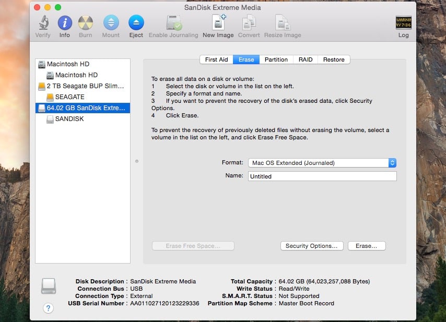Open the Log viewer icon
This screenshot has width=446, height=322.
click(x=403, y=23)
